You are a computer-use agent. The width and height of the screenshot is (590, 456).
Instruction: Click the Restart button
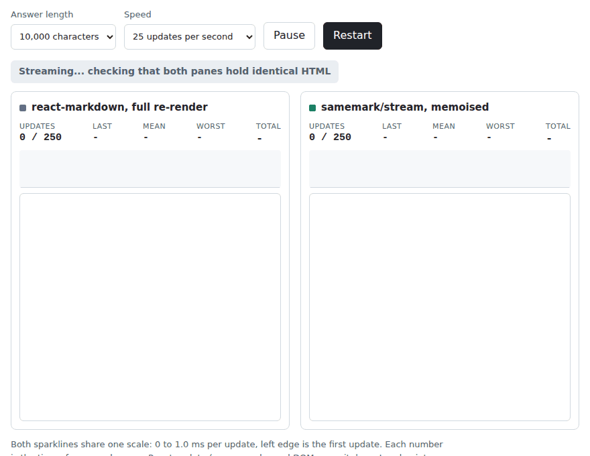352,36
